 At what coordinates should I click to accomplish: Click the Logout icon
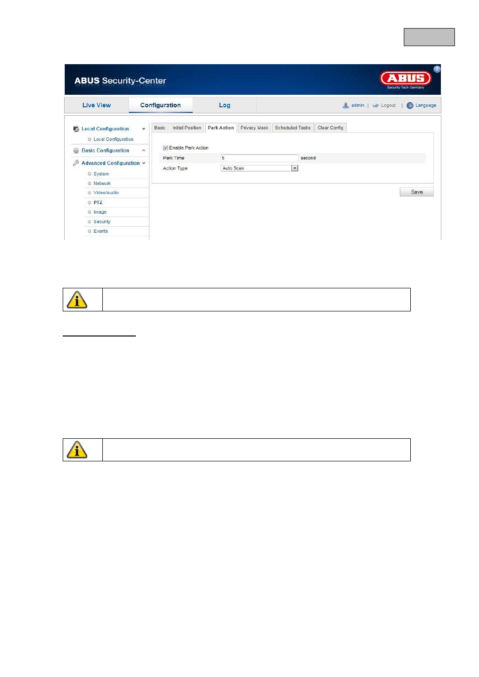pyautogui.click(x=375, y=105)
